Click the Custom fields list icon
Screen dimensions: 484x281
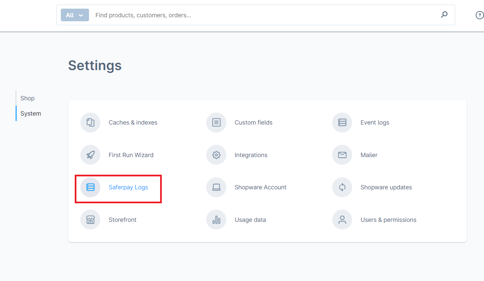coord(216,123)
